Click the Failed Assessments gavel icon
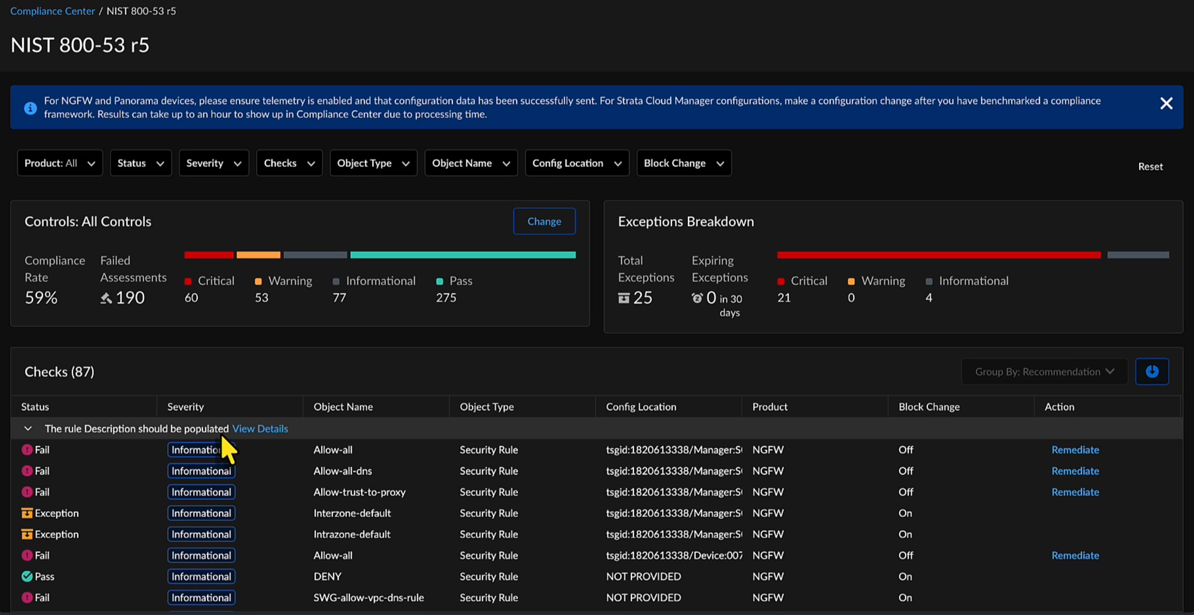Viewport: 1194px width, 615px height. 106,298
